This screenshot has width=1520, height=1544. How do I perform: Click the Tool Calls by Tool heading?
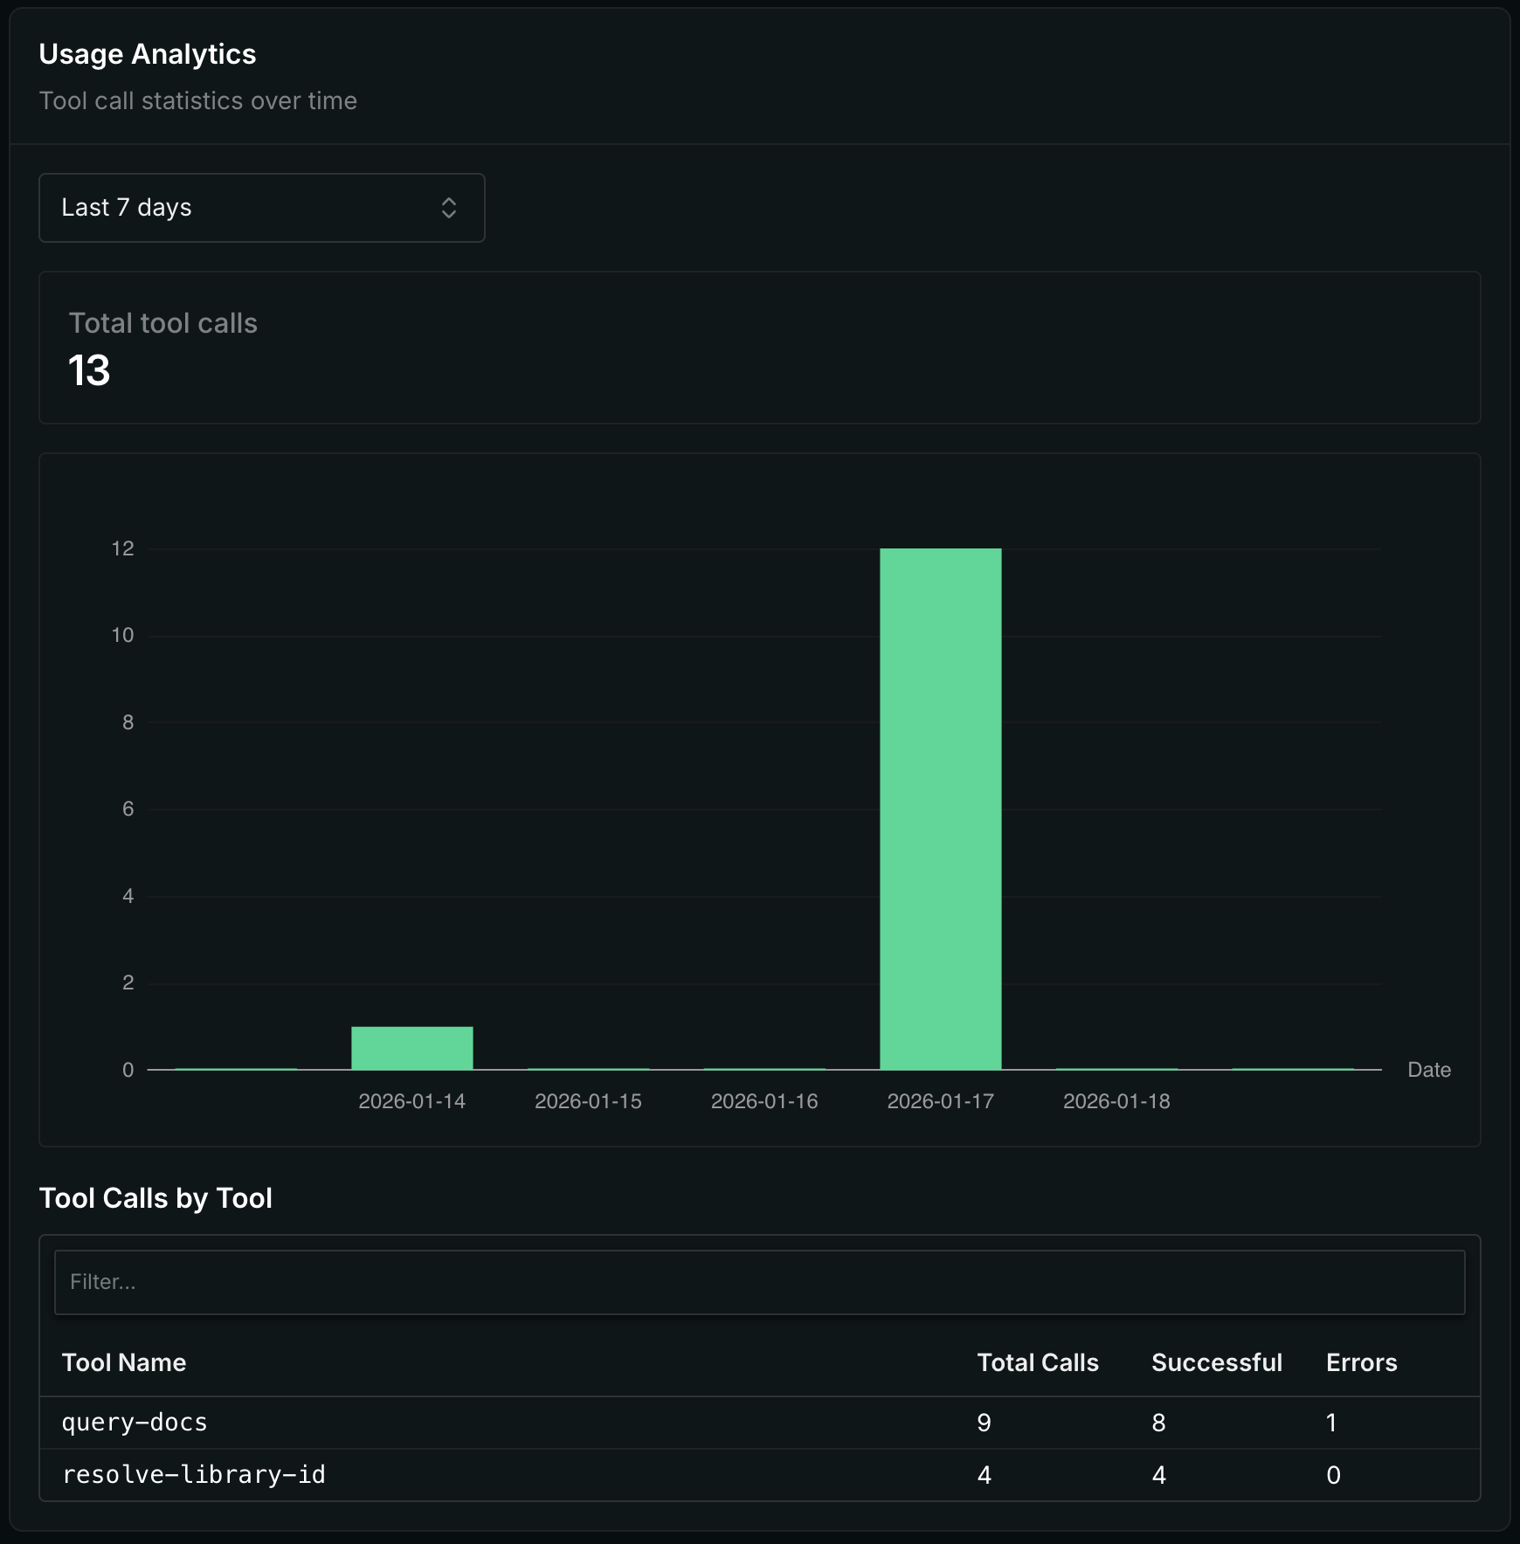coord(155,1198)
